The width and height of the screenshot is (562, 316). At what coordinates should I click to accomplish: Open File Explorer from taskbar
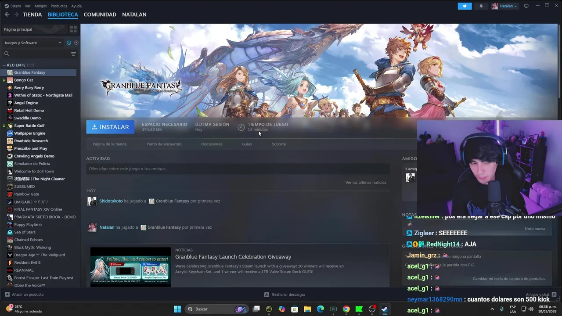[x=307, y=309]
